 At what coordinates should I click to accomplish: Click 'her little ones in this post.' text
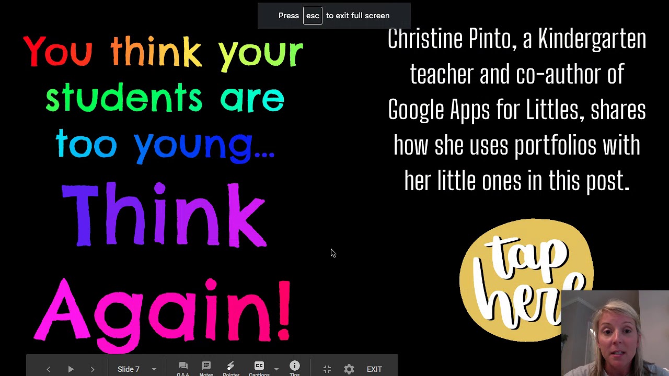point(517,181)
